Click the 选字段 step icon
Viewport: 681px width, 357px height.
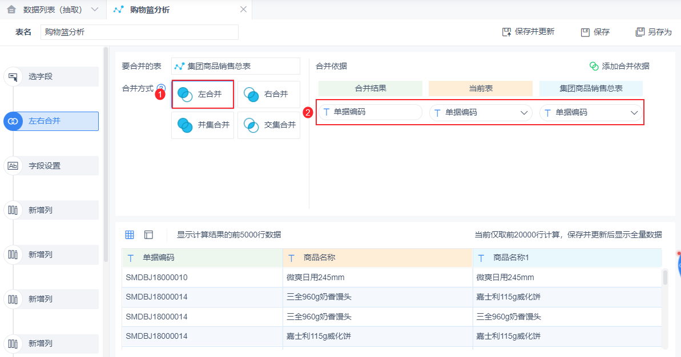pyautogui.click(x=13, y=77)
